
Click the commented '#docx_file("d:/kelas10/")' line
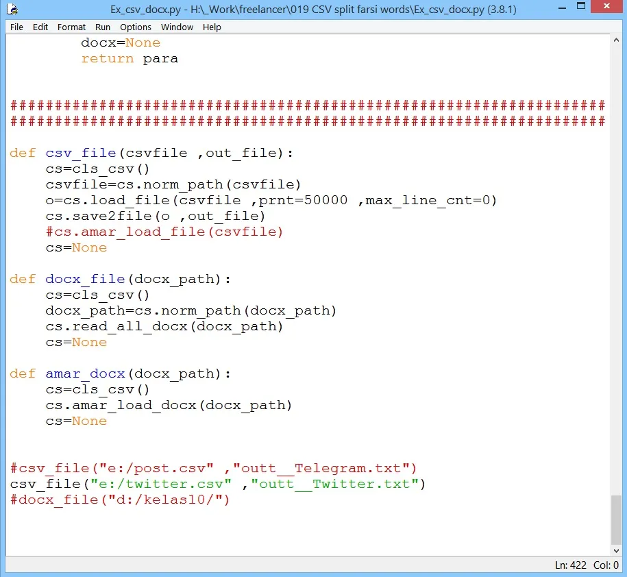point(120,500)
